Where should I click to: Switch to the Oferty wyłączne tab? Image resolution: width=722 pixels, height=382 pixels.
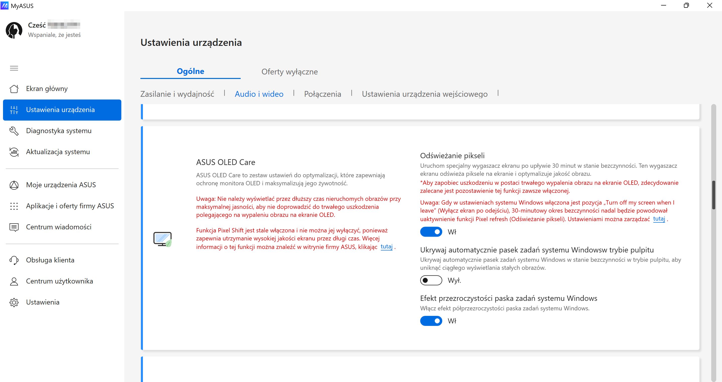290,72
